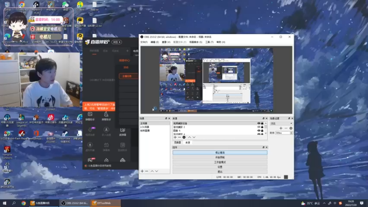Undock the 来源 sources panel
The image size is (368, 207).
[263, 118]
